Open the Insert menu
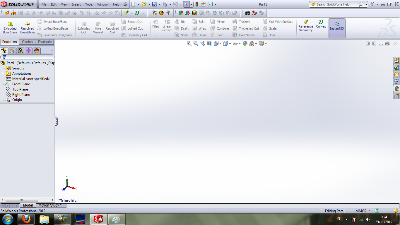 coord(76,4)
